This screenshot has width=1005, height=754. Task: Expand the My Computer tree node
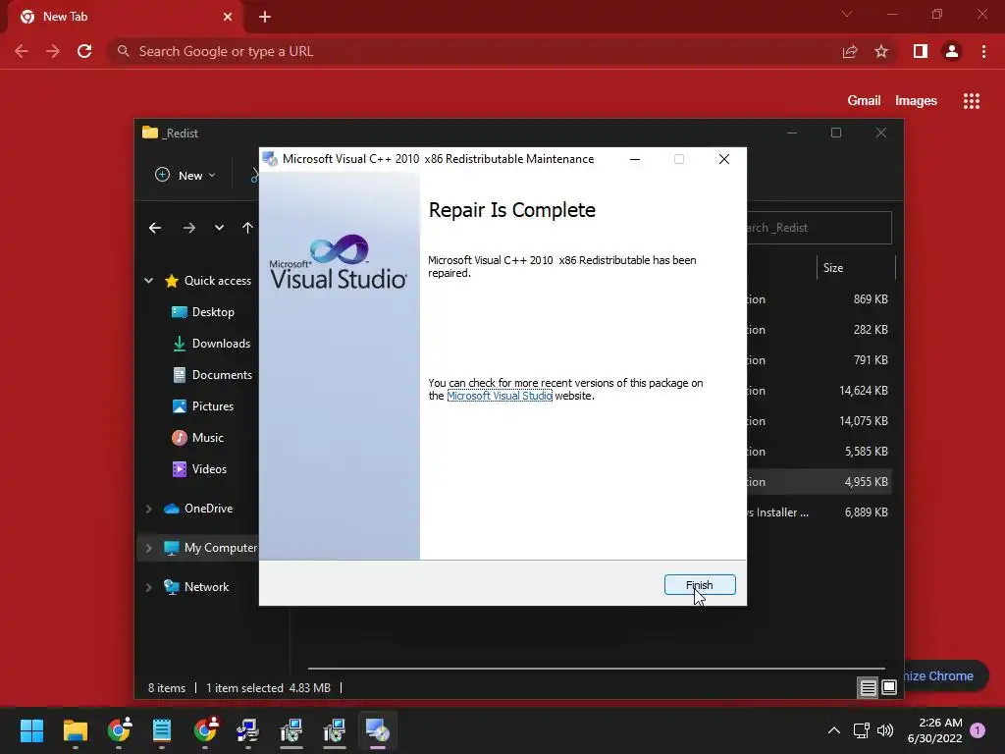[149, 548]
